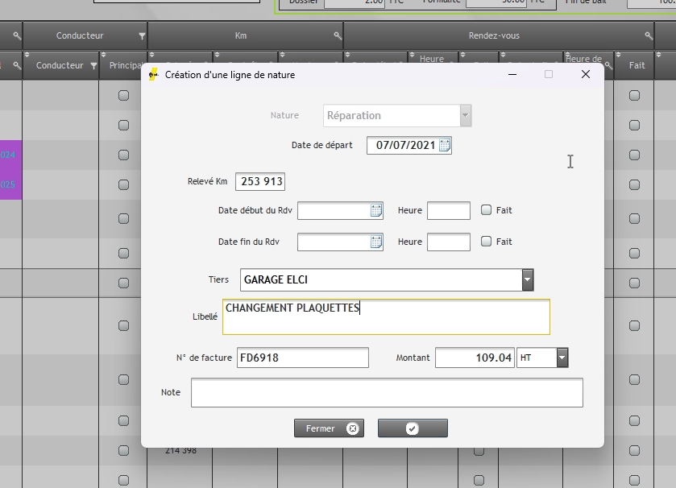Click the Km column group header
The width and height of the screenshot is (676, 488).
[x=241, y=36]
